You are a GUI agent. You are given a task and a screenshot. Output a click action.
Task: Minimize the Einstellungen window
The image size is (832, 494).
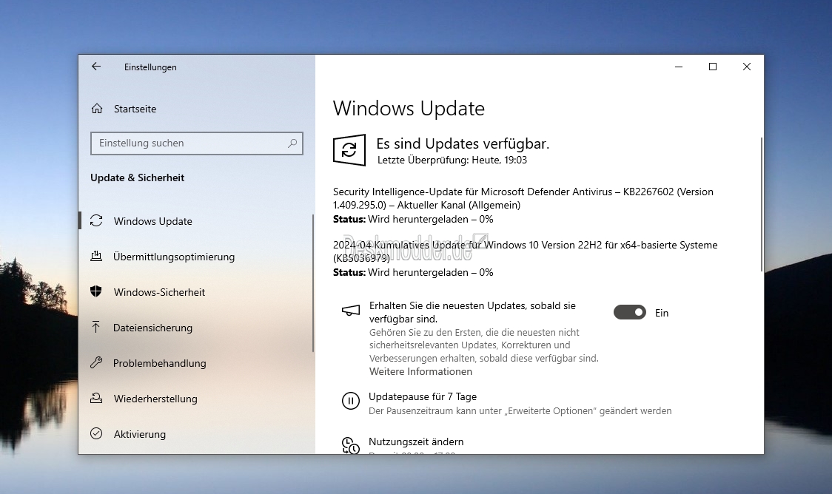click(x=679, y=67)
